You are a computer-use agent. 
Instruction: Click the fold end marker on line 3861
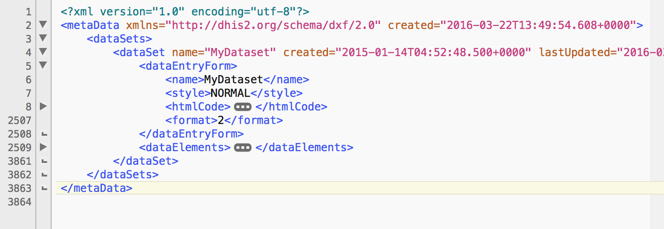pyautogui.click(x=43, y=161)
